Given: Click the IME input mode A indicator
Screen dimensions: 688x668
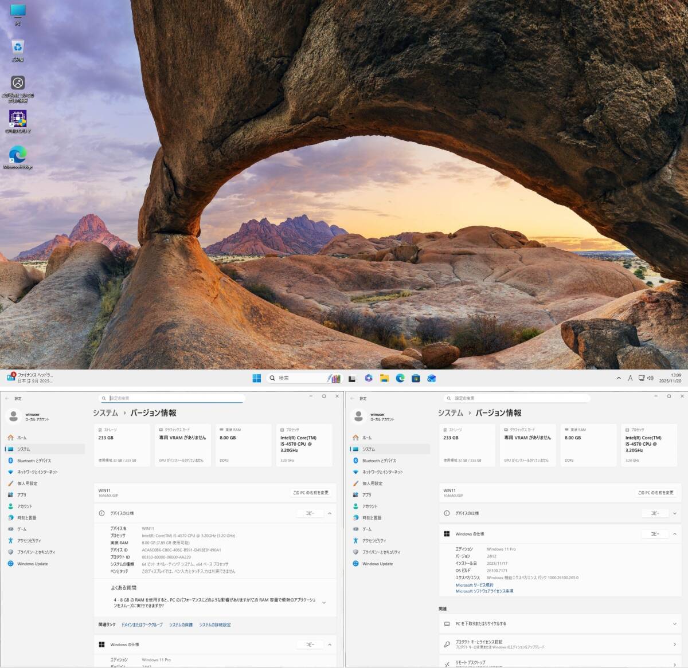Looking at the screenshot, I should point(630,378).
